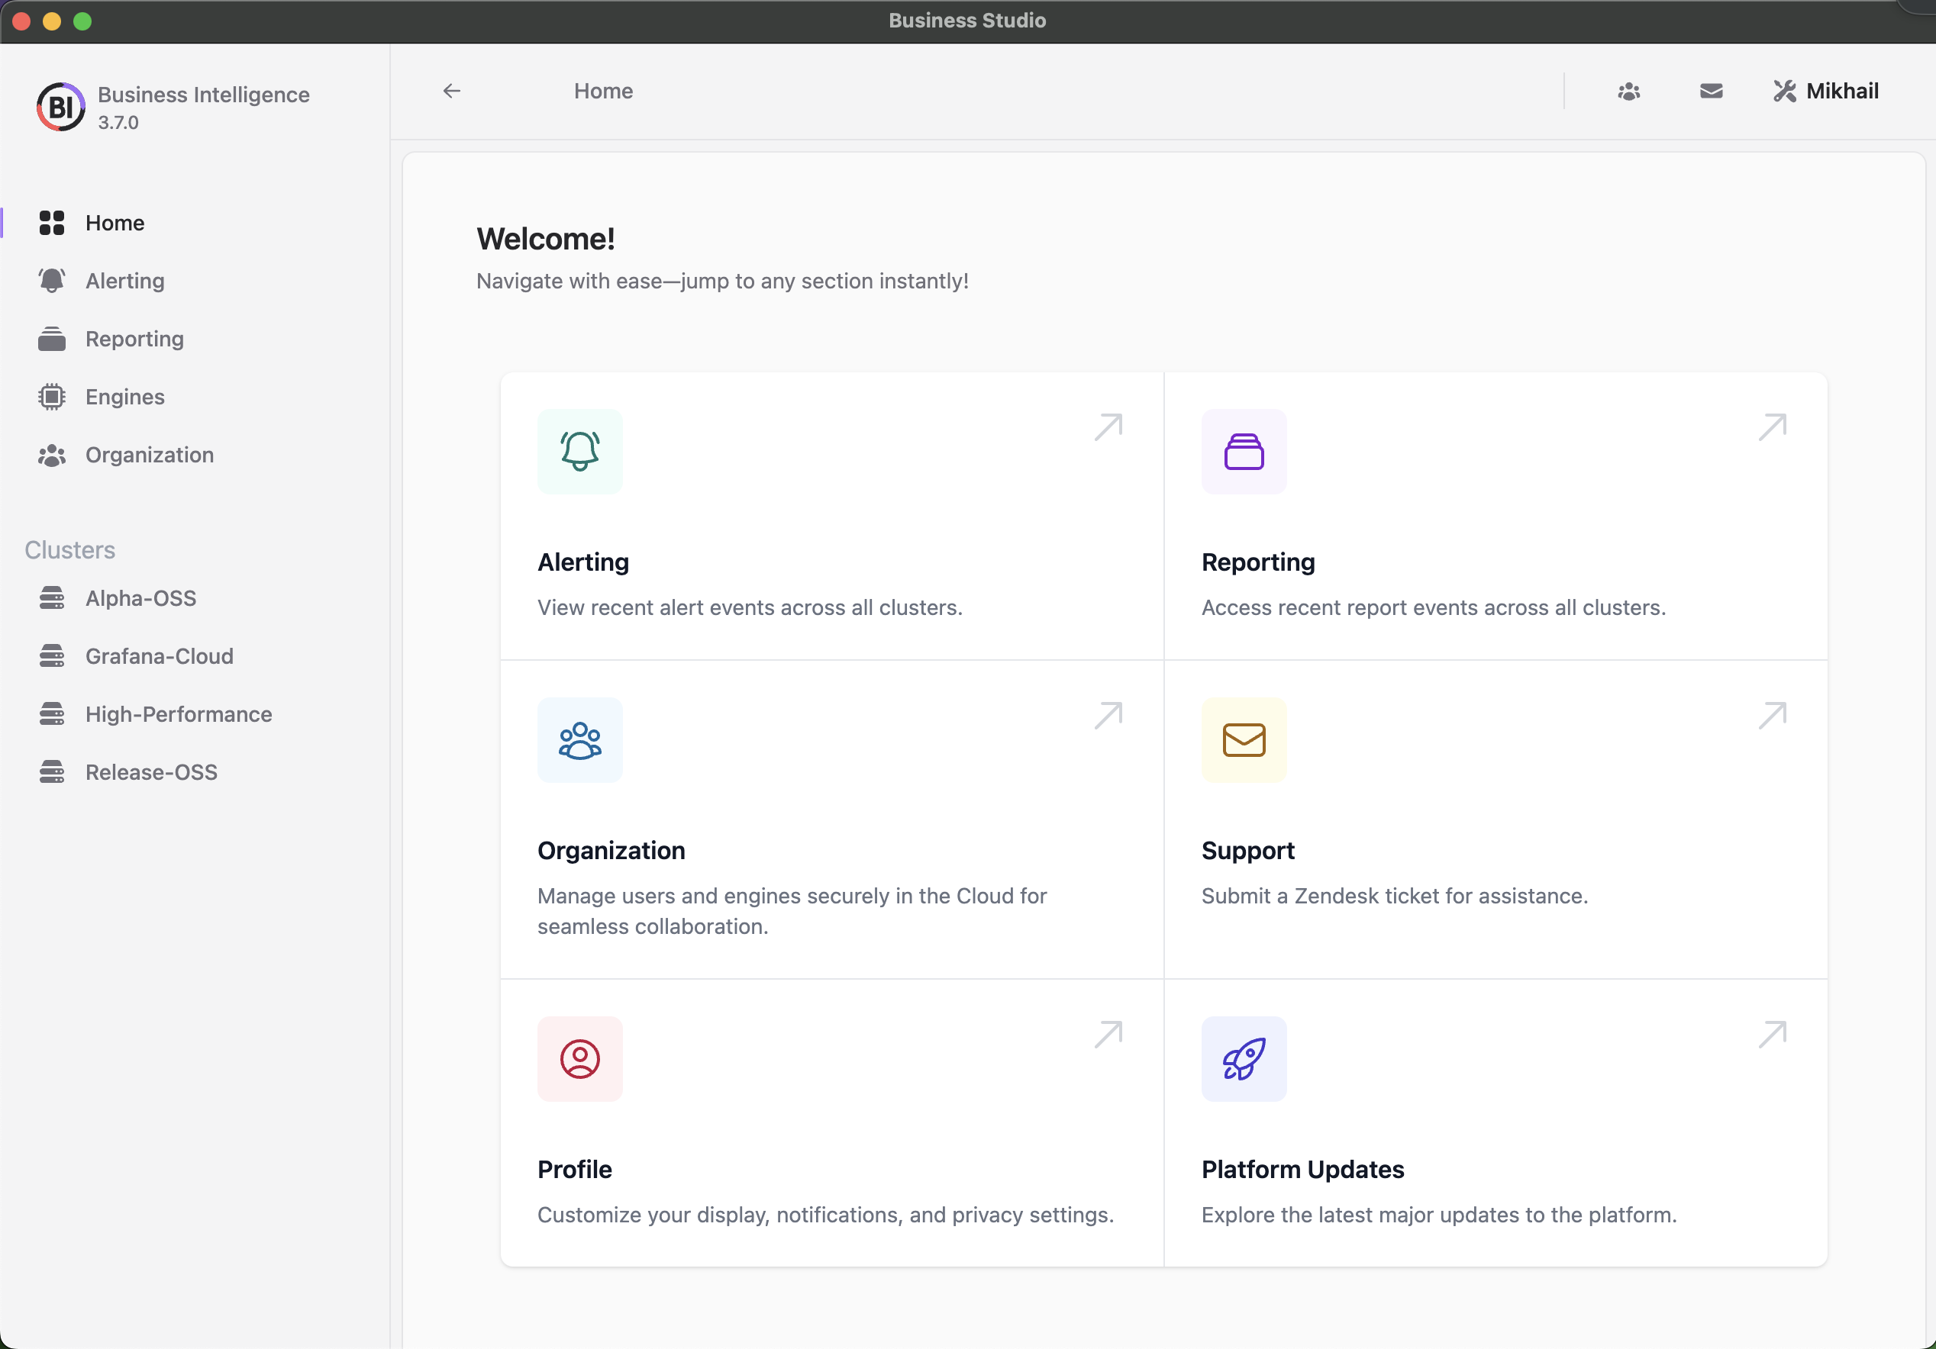This screenshot has height=1349, width=1936.
Task: Click the arrow on the Alerting card
Action: tap(1108, 427)
